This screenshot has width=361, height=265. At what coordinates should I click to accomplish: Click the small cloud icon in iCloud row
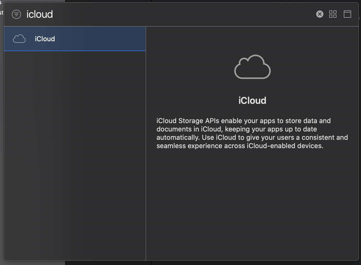[x=19, y=39]
